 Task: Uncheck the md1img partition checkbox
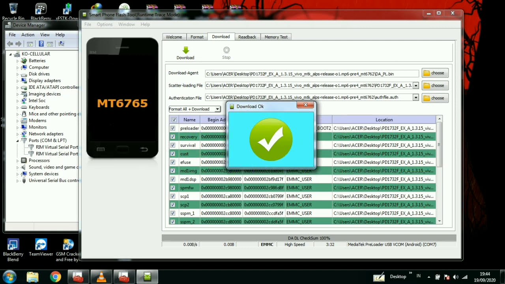(173, 171)
